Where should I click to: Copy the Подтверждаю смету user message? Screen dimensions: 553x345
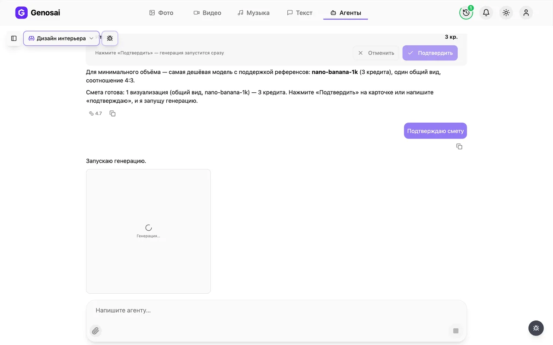(459, 147)
